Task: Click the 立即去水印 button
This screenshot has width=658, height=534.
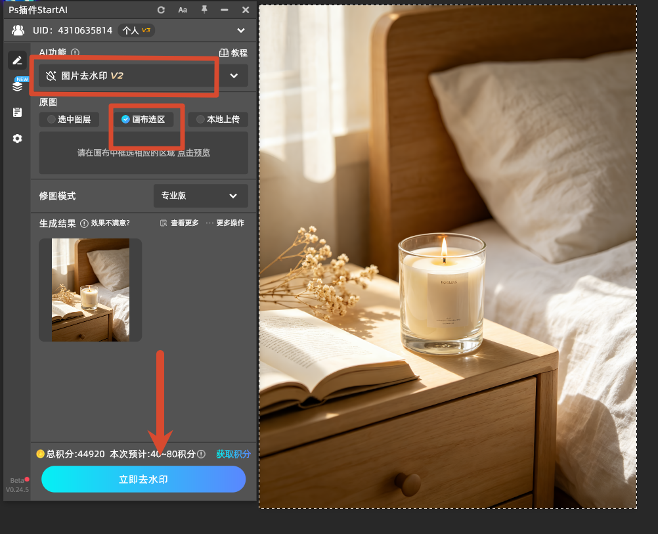Action: click(x=144, y=479)
